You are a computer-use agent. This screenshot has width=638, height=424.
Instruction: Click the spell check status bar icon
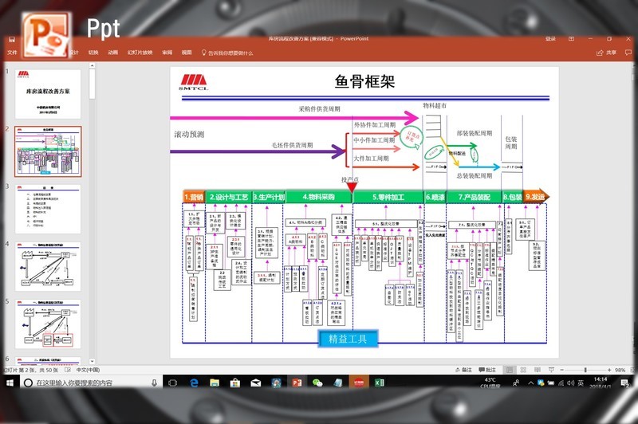pyautogui.click(x=68, y=370)
